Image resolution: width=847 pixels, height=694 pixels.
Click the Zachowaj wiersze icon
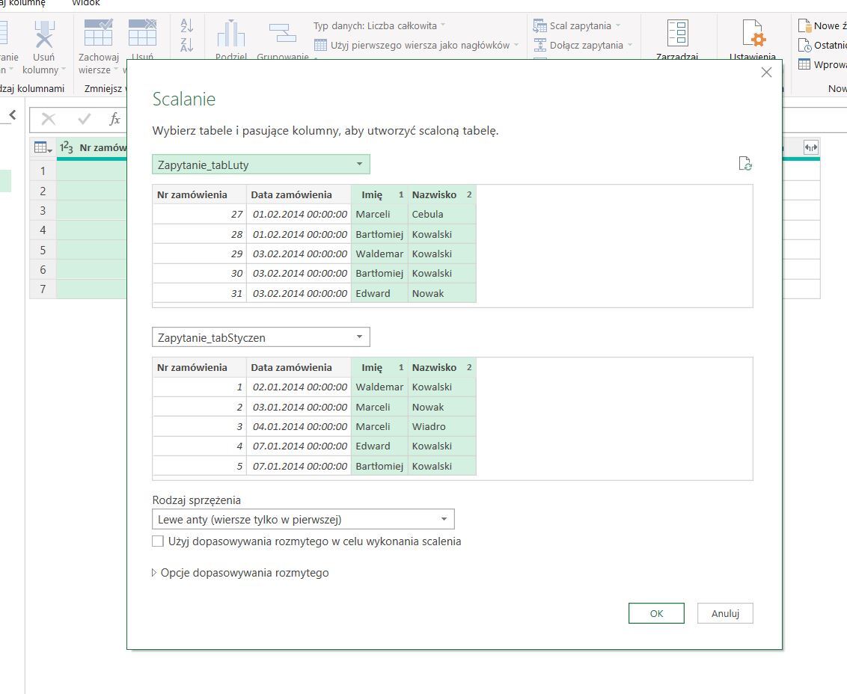98,34
